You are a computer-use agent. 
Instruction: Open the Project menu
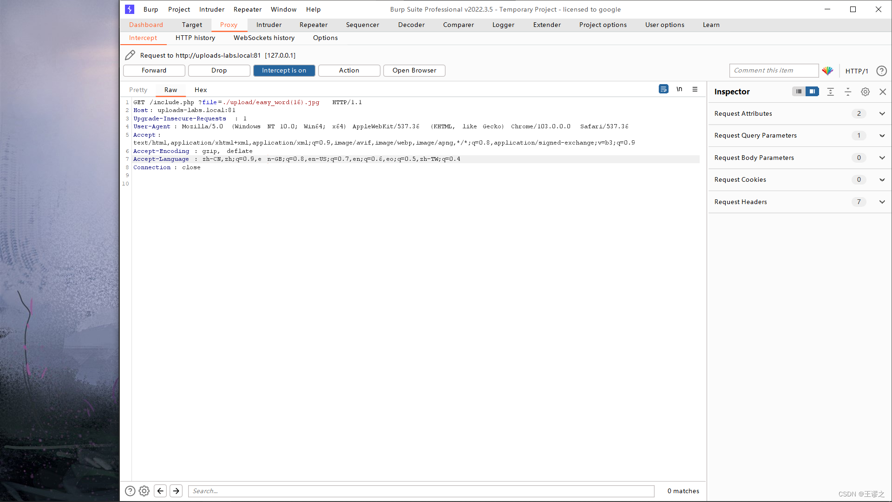(179, 9)
